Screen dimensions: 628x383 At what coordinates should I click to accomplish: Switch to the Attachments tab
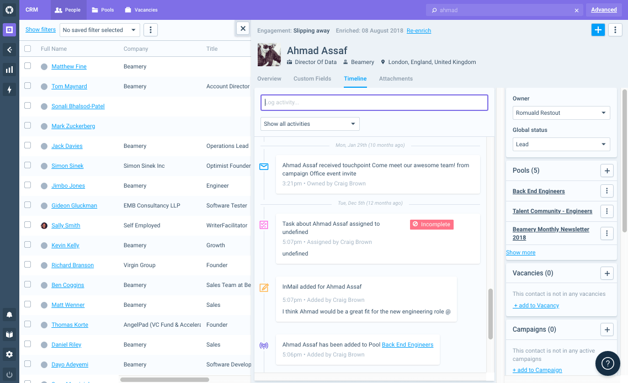396,78
